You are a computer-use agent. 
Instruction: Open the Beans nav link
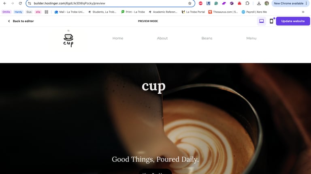[207, 38]
